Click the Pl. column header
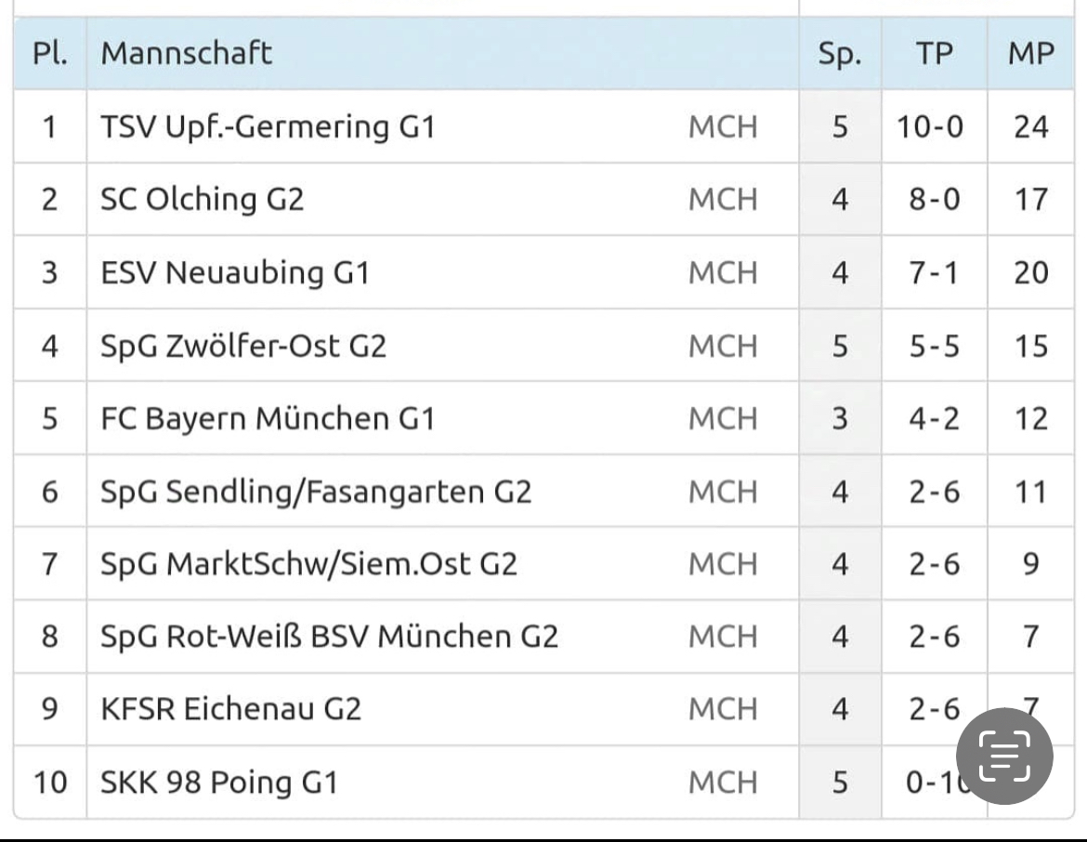 50,53
